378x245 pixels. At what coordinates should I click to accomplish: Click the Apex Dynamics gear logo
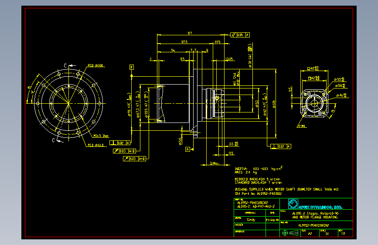coord(293,204)
